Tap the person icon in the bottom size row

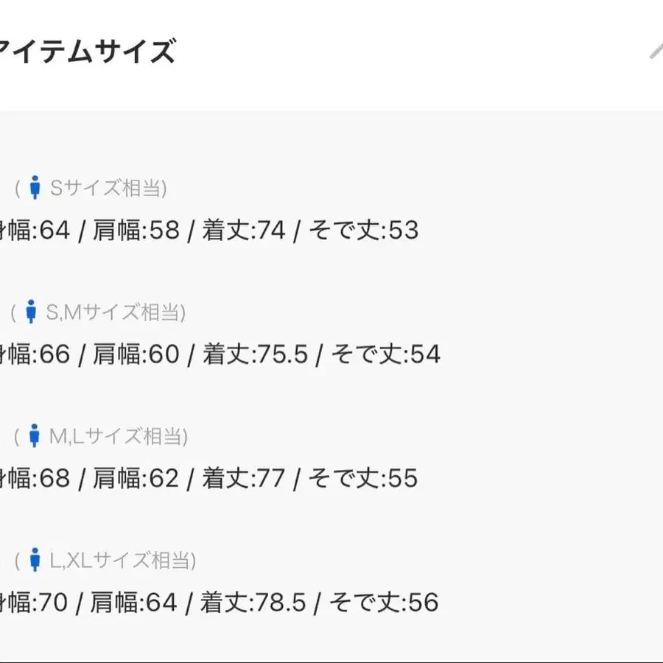click(34, 559)
